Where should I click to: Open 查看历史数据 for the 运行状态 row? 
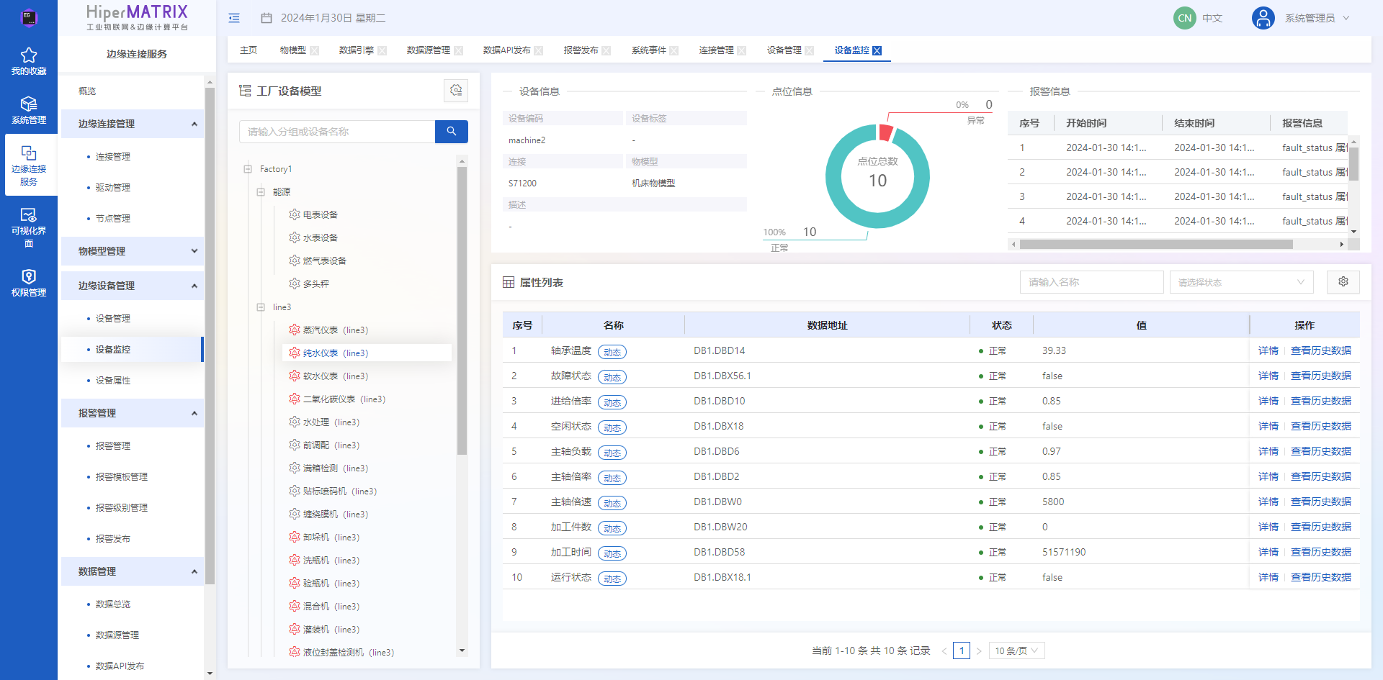coord(1321,577)
